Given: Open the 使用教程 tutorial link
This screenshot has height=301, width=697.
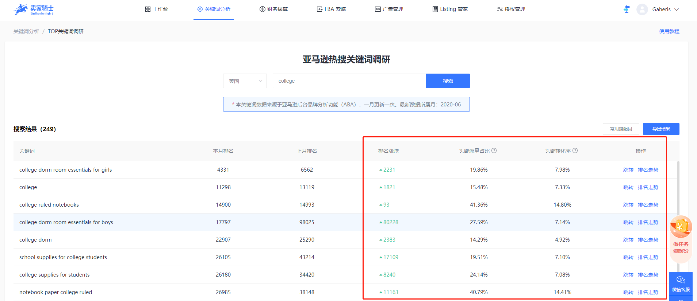Looking at the screenshot, I should click(669, 31).
